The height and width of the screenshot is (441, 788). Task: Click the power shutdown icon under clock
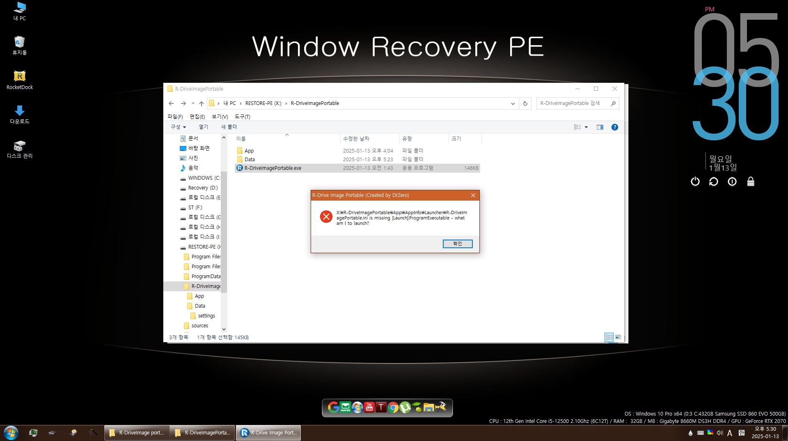(x=695, y=181)
